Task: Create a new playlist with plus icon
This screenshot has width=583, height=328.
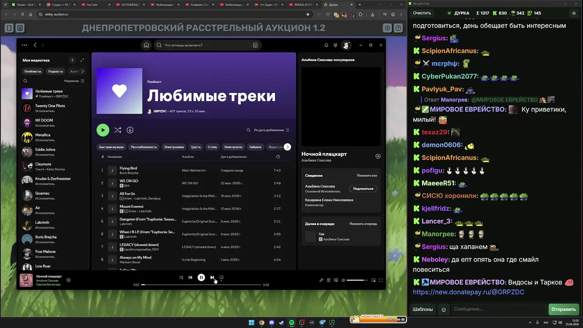Action: pyautogui.click(x=72, y=60)
